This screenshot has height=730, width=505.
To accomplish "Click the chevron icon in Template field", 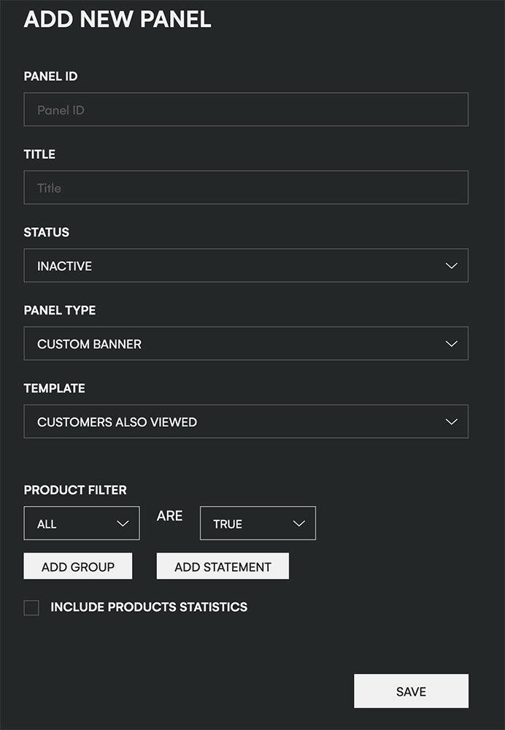I will click(x=452, y=422).
